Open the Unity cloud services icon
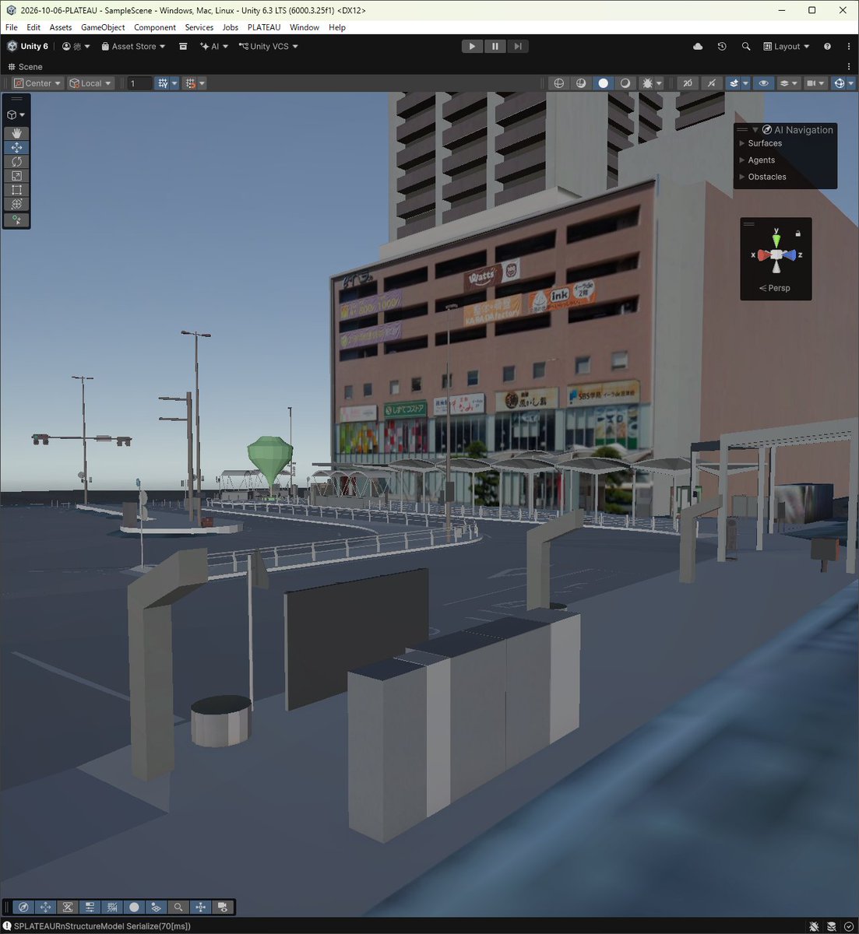859x934 pixels. tap(698, 47)
